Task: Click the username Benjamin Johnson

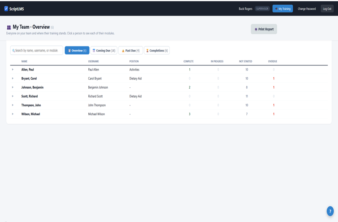Action: 98,87
